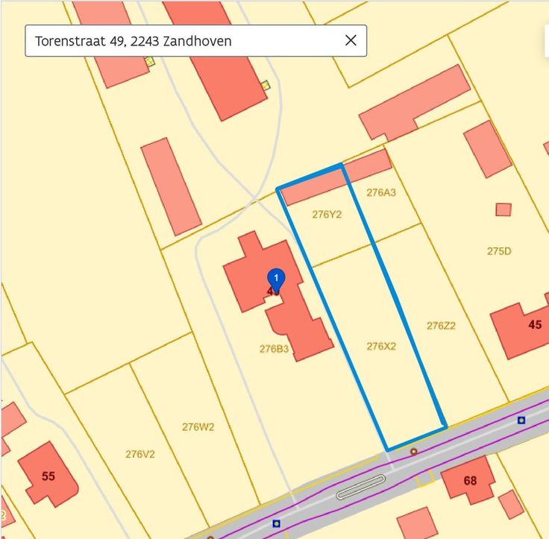Click the Torenstraat 49 search field

(179, 41)
